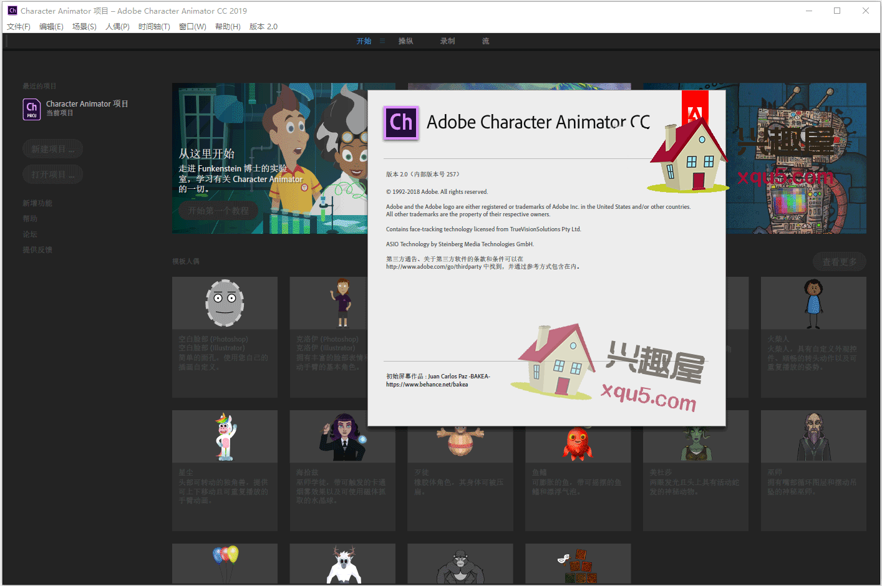Image resolution: width=882 pixels, height=586 pixels.
Task: Select the 巫师 wizard puppet
Action: tap(813, 436)
